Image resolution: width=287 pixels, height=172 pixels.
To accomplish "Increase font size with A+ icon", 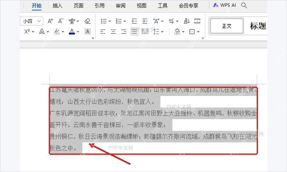I will click(50, 21).
